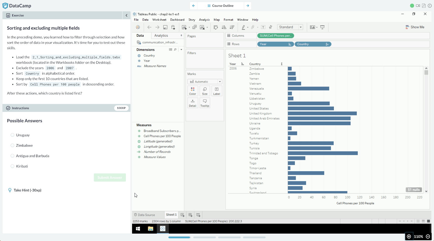
Task: Click the Duplicate sheet icon
Action: coord(194,27)
